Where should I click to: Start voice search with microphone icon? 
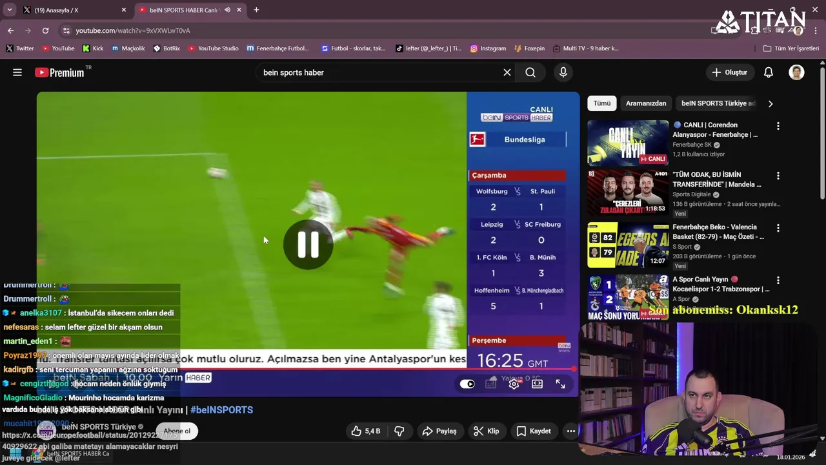coord(563,72)
